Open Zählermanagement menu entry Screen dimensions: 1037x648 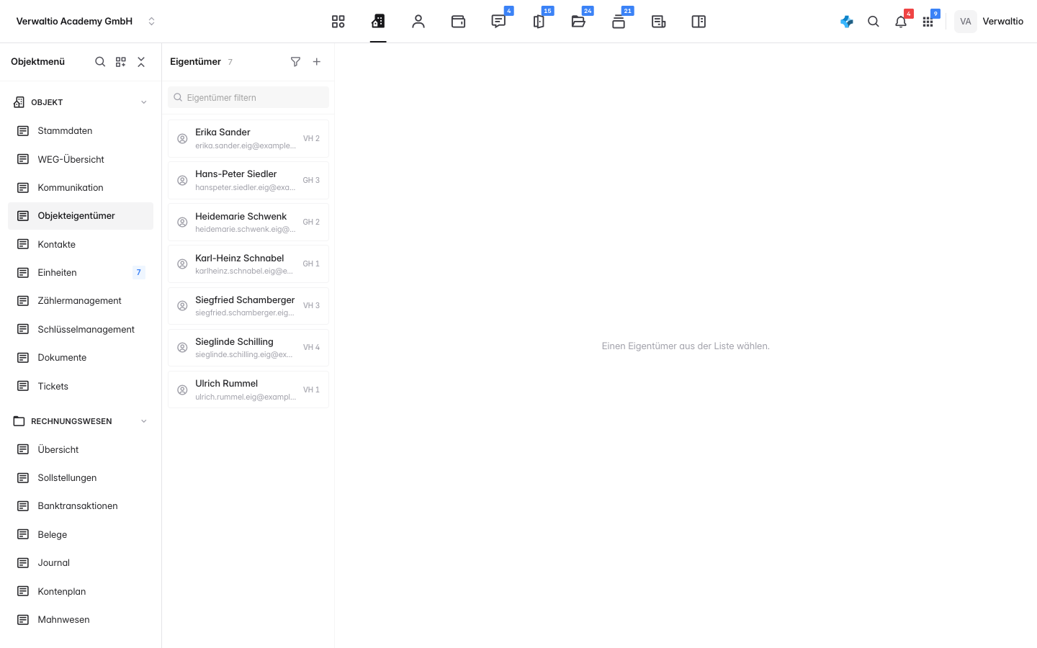click(x=81, y=301)
